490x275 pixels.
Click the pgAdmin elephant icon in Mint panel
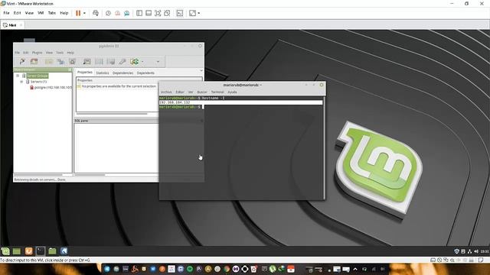64,251
